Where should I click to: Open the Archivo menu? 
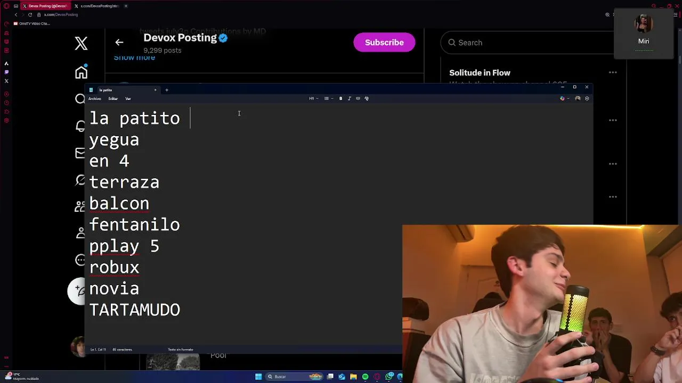tap(95, 98)
